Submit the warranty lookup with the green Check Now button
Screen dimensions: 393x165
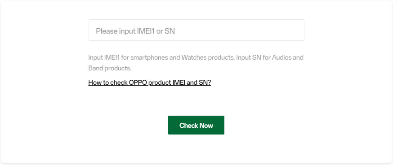tap(196, 125)
